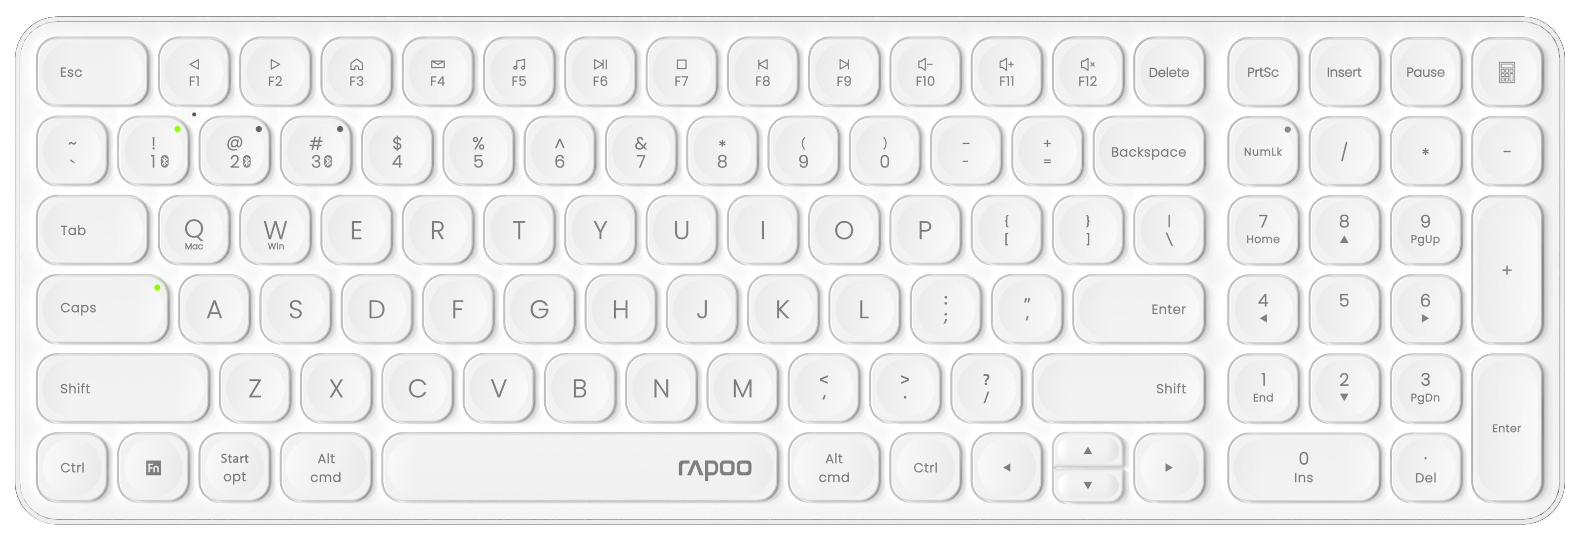
Task: Hit the F4 mail icon key
Action: pos(438,72)
